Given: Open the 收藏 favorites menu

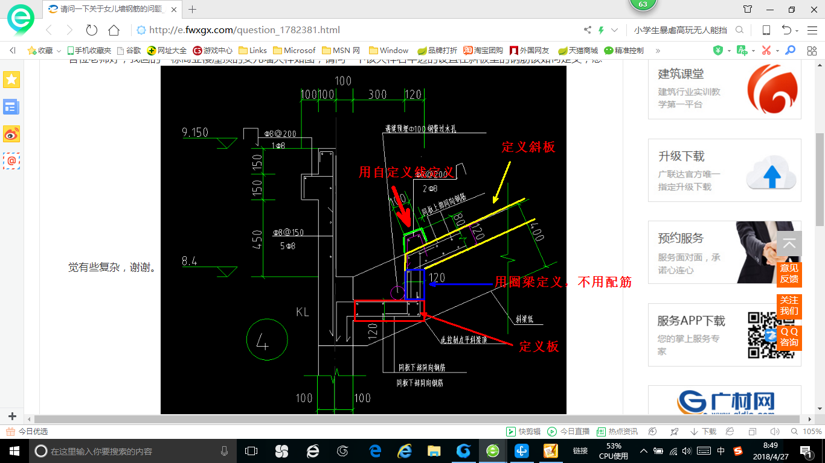Looking at the screenshot, I should (44, 51).
